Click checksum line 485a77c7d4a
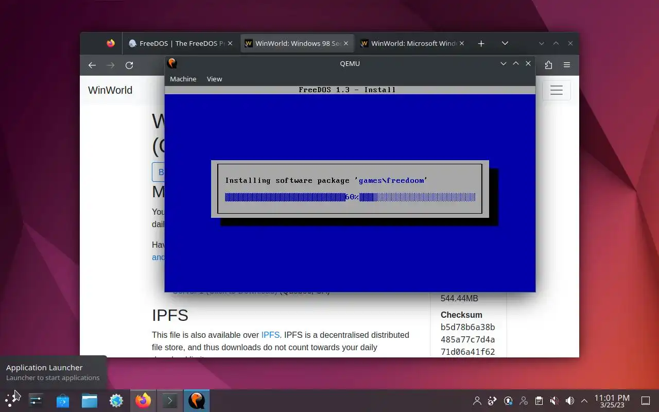This screenshot has height=412, width=659. tap(467, 339)
